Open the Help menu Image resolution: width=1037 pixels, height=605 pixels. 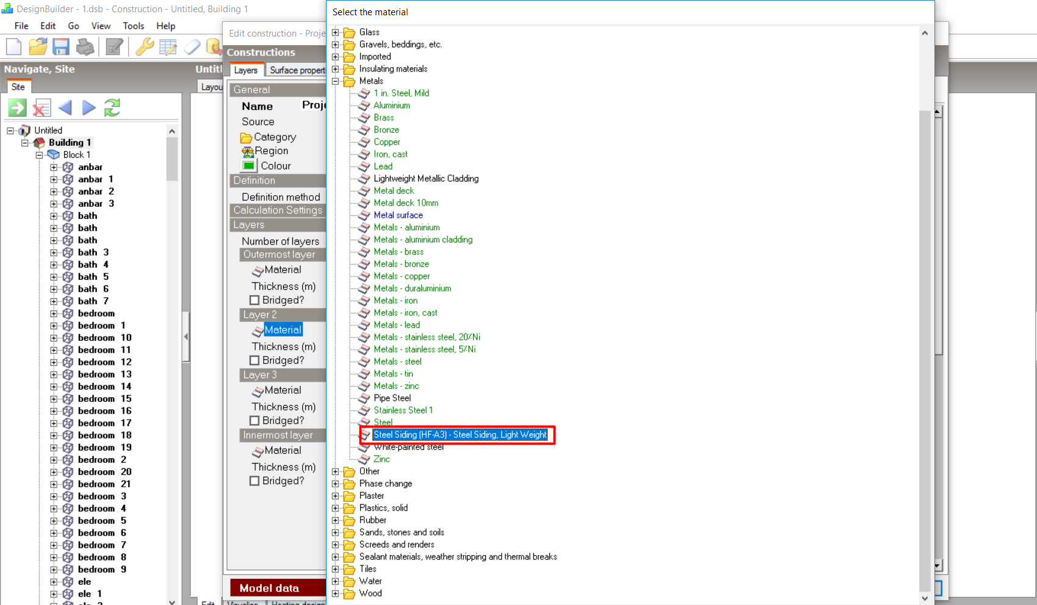(x=166, y=26)
